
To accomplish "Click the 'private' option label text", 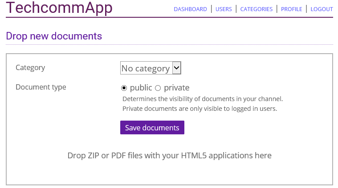I will pyautogui.click(x=176, y=88).
